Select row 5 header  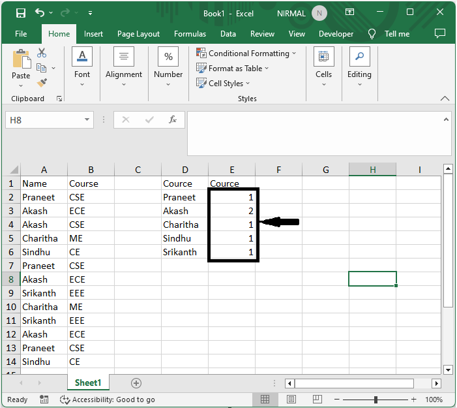pos(11,238)
